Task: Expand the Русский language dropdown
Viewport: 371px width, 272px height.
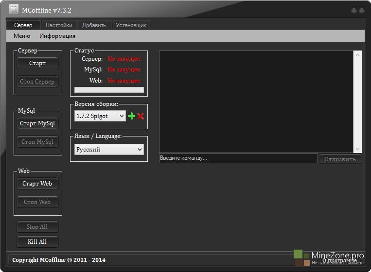Action: [x=109, y=150]
